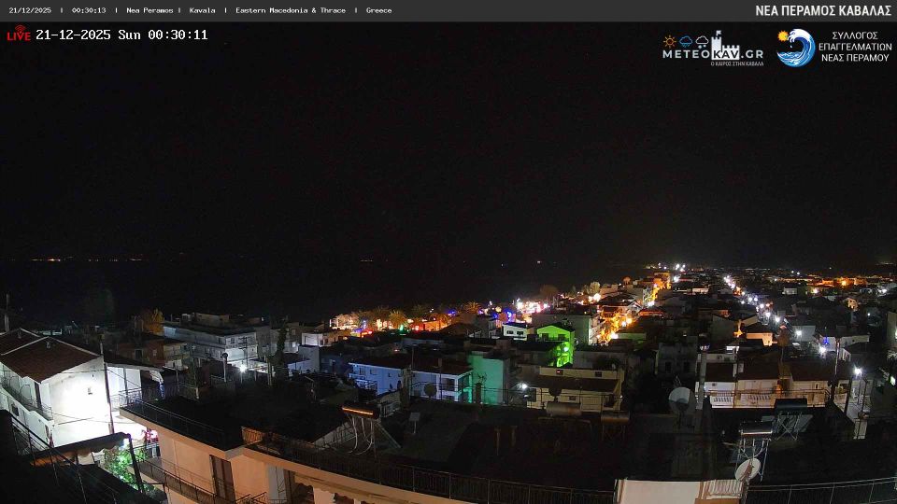Click the sun icon in Meteokav logo
This screenshot has width=897, height=504.
point(670,41)
